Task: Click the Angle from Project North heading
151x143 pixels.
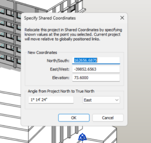Action: (61, 91)
